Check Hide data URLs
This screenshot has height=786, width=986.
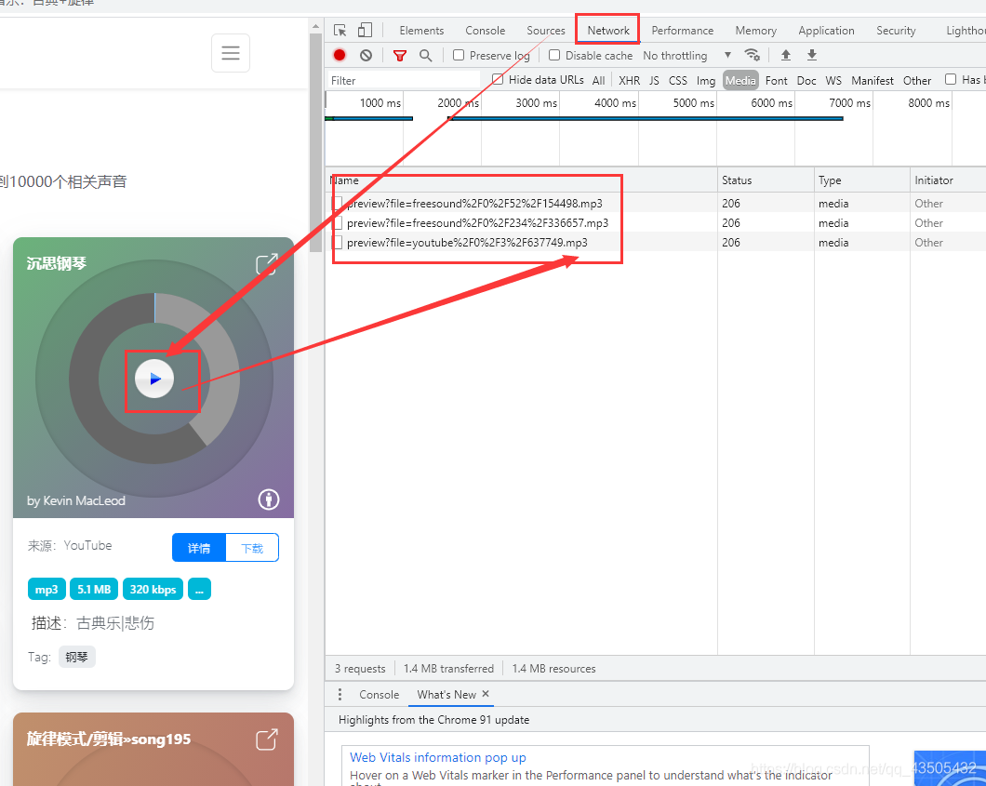click(x=498, y=79)
